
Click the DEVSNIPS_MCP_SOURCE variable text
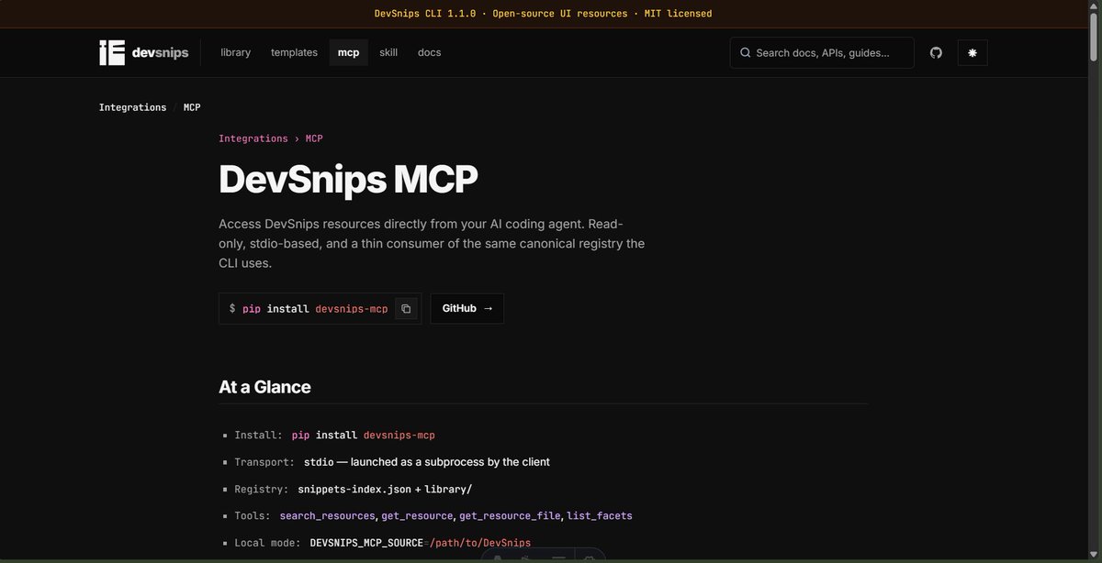click(x=366, y=543)
